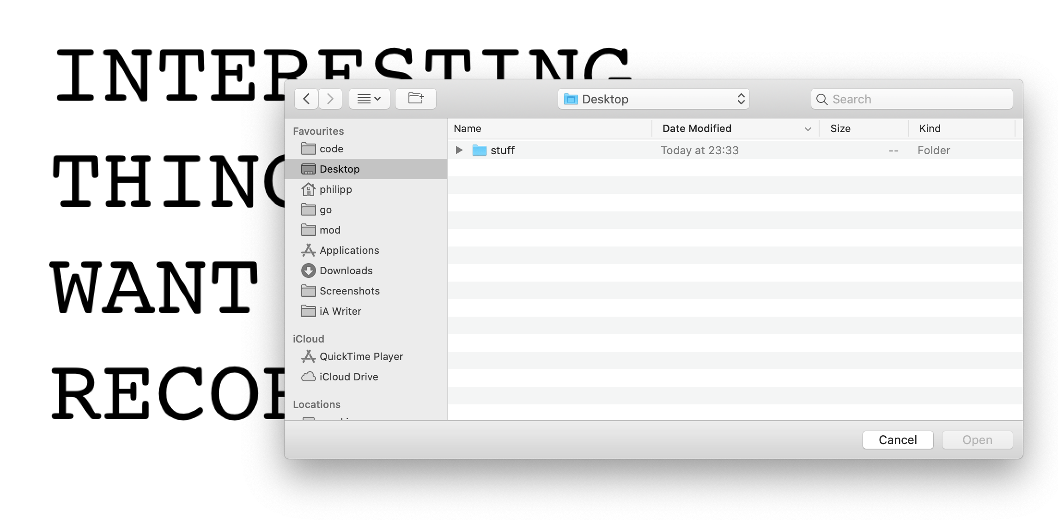The height and width of the screenshot is (529, 1058).
Task: Open the Desktop location popup menu
Action: 653,99
